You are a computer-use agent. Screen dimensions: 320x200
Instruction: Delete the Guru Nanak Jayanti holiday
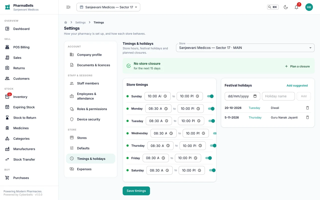[307, 117]
